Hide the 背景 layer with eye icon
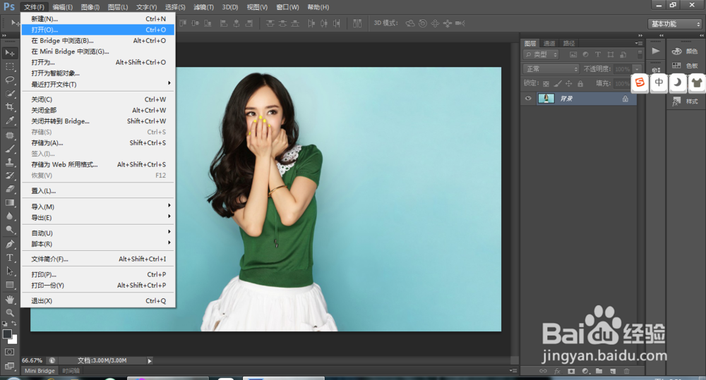Screen dimensions: 706x380 528,99
